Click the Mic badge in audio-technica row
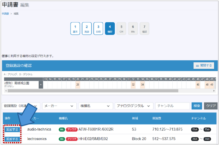Screen dimensions: 219x145 click(62, 130)
